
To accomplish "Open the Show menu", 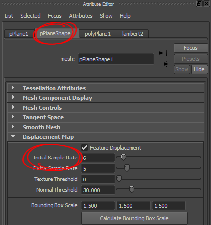I will 106,16.
